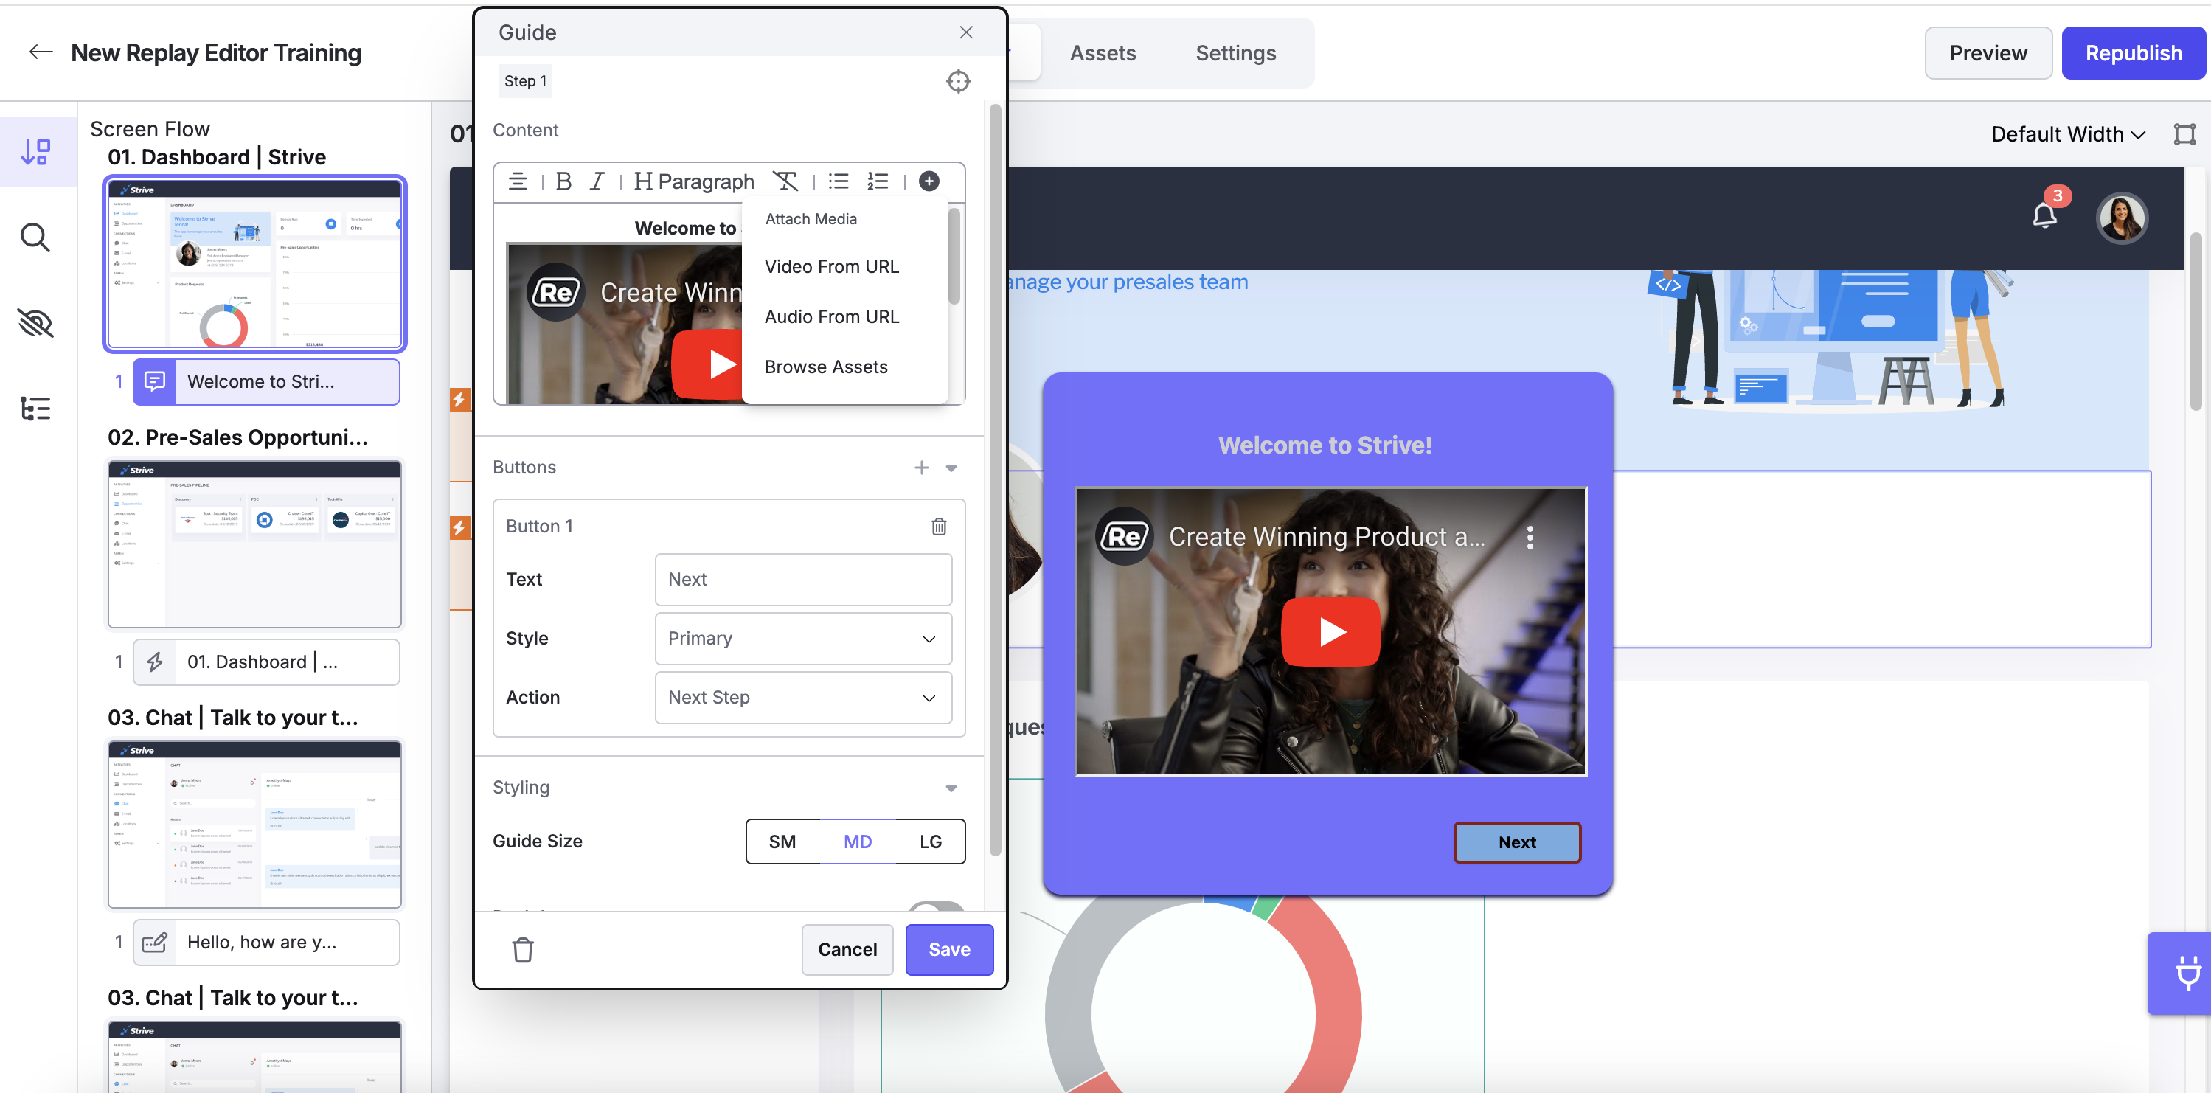Open the Default Width dropdown

[x=2068, y=134]
